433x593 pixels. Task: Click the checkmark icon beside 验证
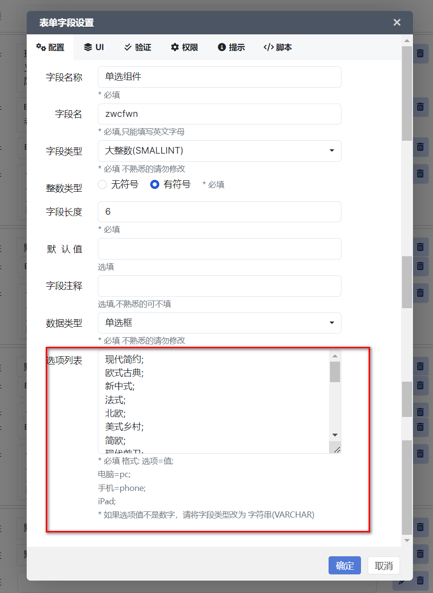coord(128,47)
